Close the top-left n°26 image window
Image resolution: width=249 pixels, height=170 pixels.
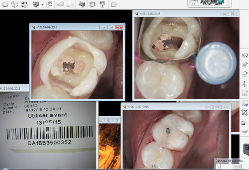[119, 28]
